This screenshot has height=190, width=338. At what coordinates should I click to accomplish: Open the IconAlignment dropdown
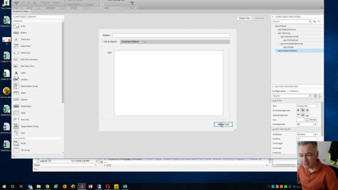click(315, 124)
